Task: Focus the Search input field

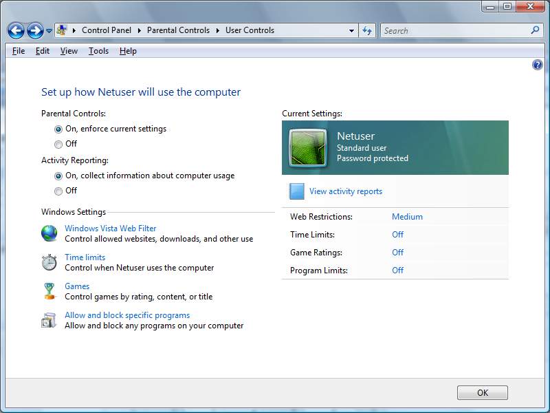Action: pyautogui.click(x=456, y=30)
